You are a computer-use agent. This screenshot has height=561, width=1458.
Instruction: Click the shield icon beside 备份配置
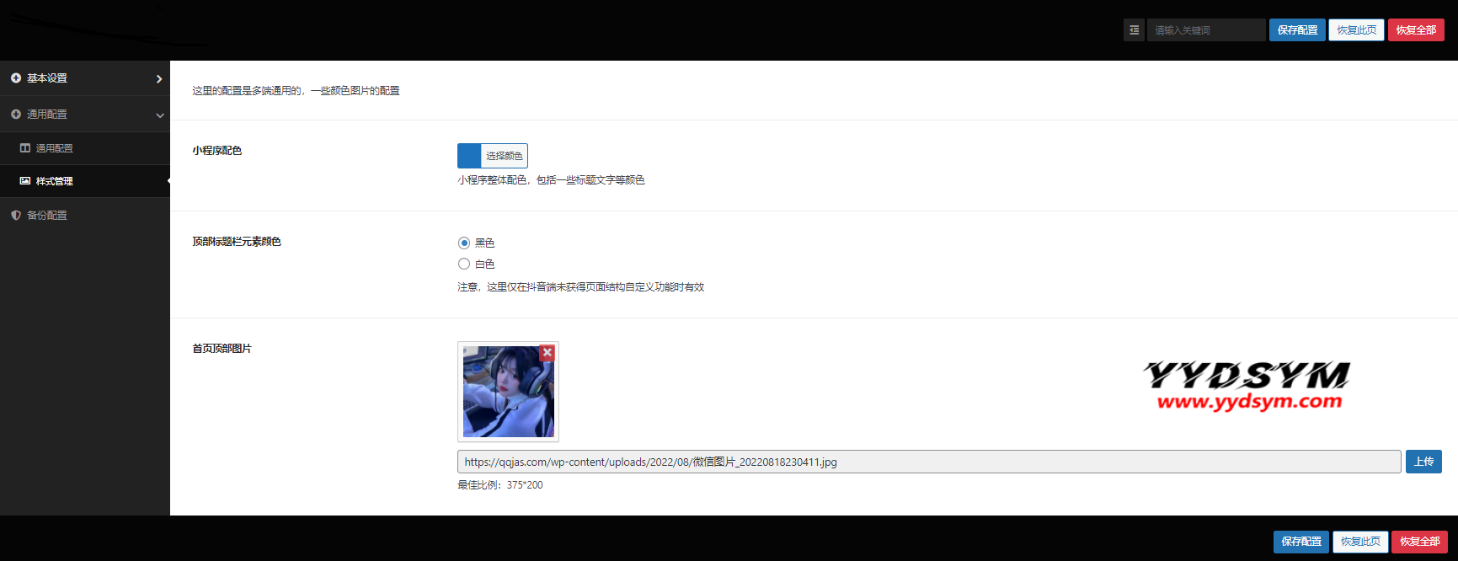pos(16,216)
